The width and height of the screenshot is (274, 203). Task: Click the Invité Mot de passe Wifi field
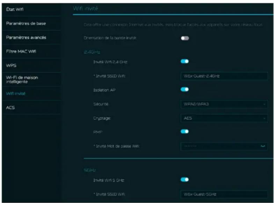coord(224,146)
